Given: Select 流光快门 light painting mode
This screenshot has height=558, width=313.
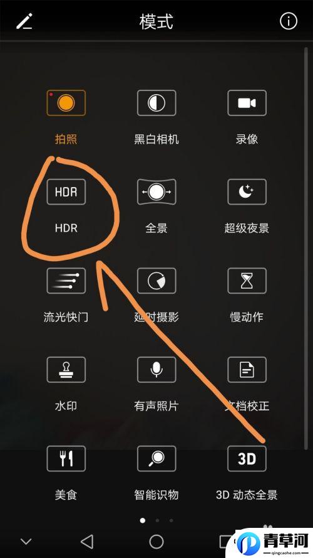Looking at the screenshot, I should pyautogui.click(x=66, y=281).
